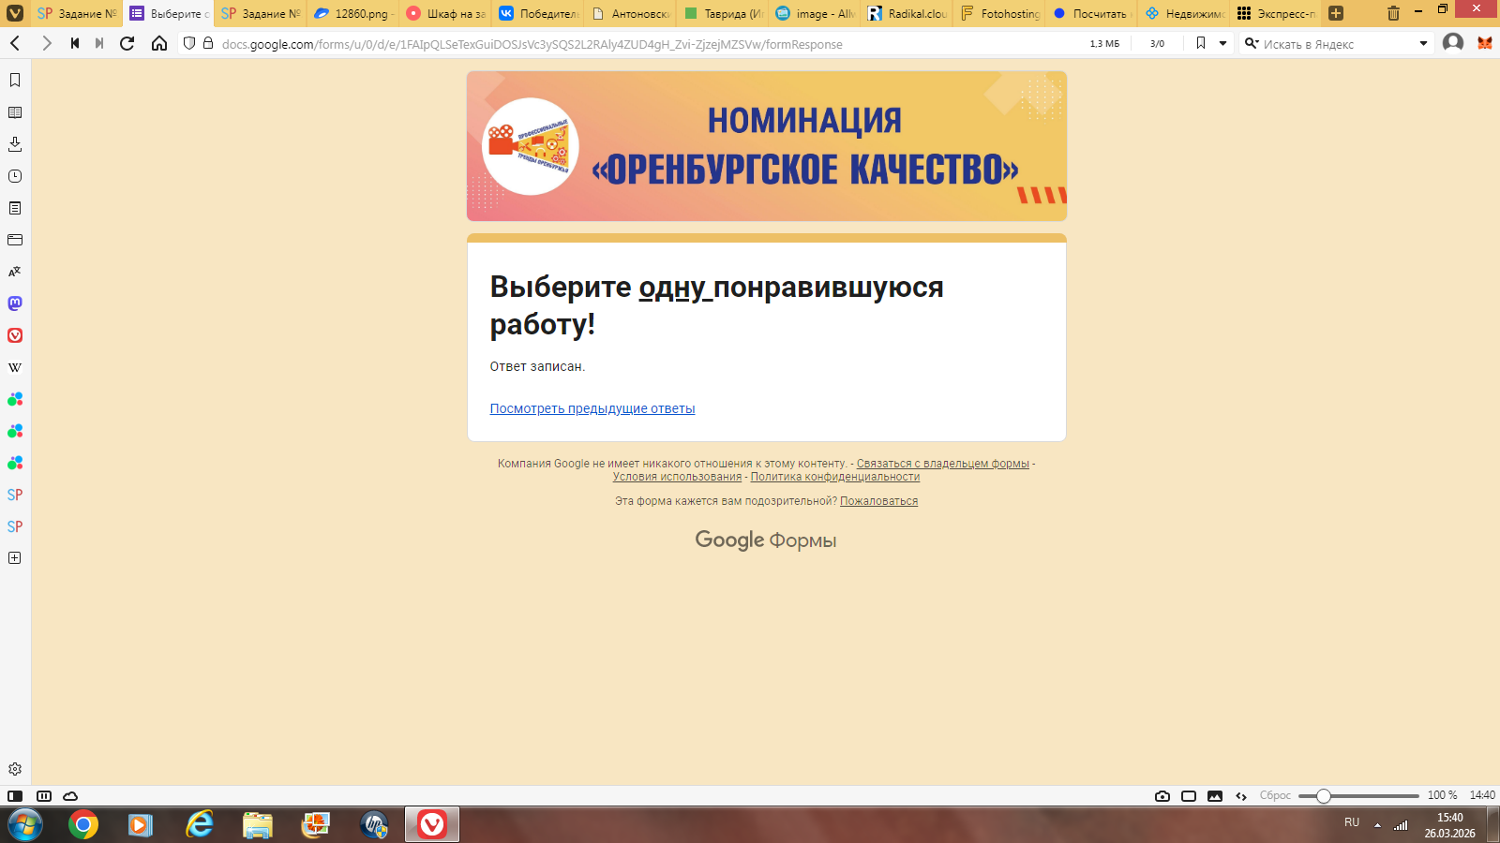Click into the address URL field
This screenshot has width=1500, height=843.
click(x=647, y=44)
